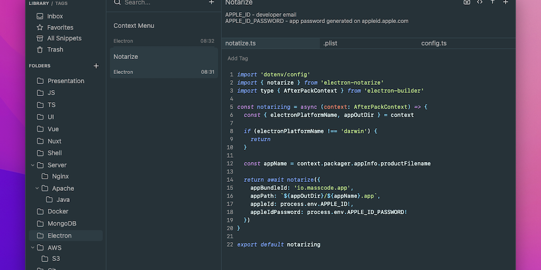Open the Trash in library
Viewport: 541px width, 270px height.
55,50
